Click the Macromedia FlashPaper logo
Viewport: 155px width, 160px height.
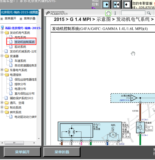(x=57, y=13)
